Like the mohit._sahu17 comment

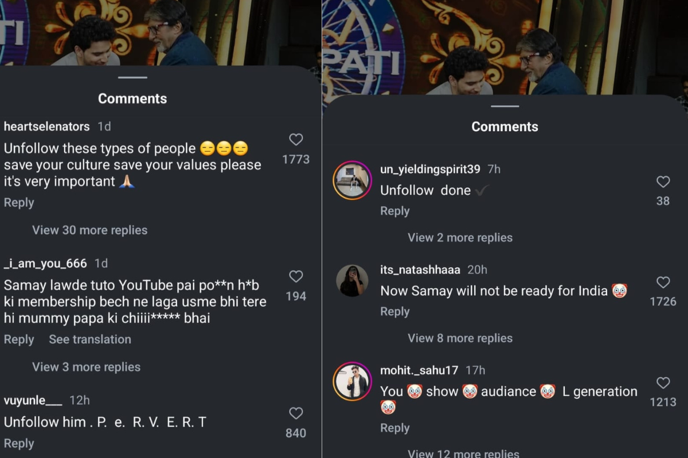[663, 383]
